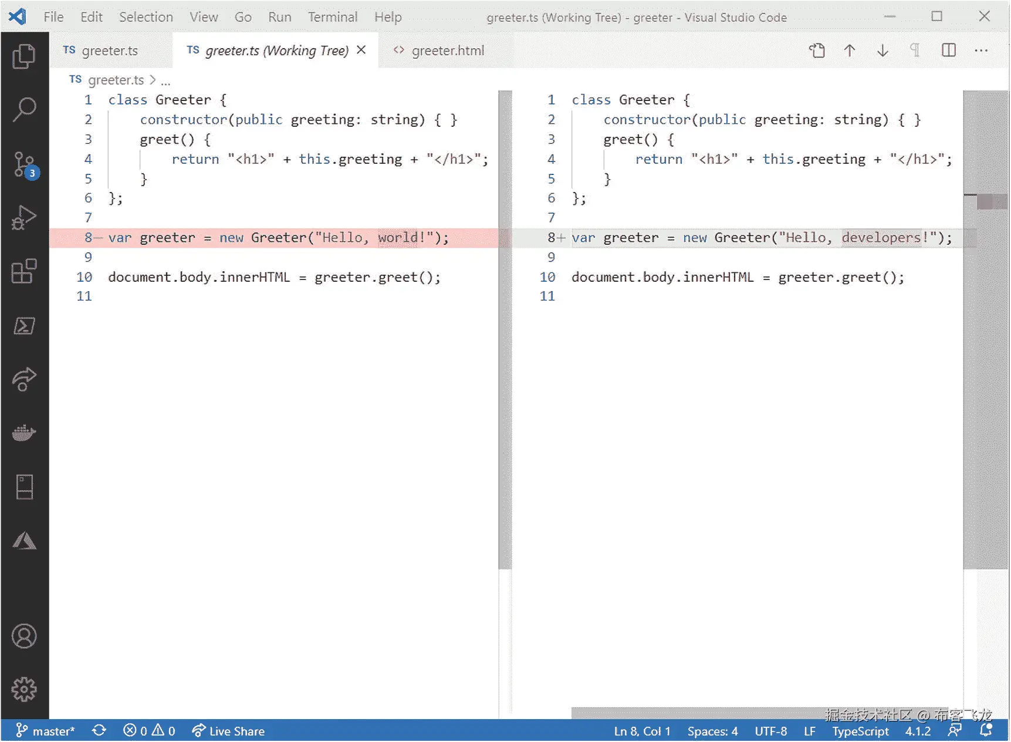This screenshot has width=1011, height=742.
Task: Expand the greeter.ts breadcrumb
Action: point(117,80)
